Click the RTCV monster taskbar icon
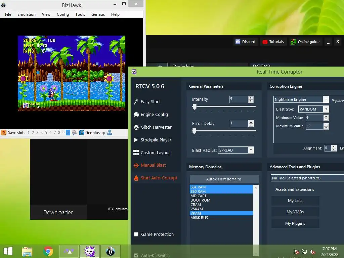The height and width of the screenshot is (258, 344). (x=90, y=251)
